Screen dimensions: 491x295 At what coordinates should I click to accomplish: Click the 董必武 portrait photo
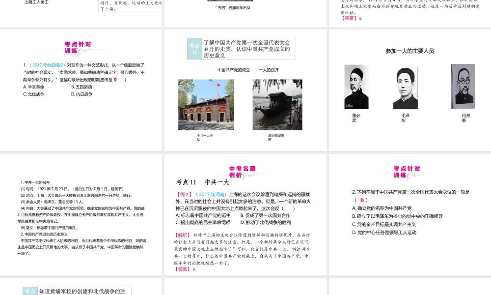pos(356,87)
